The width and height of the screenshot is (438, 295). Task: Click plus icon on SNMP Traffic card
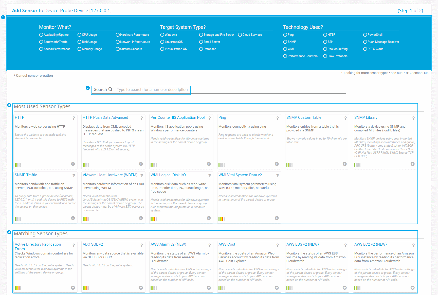click(73, 218)
